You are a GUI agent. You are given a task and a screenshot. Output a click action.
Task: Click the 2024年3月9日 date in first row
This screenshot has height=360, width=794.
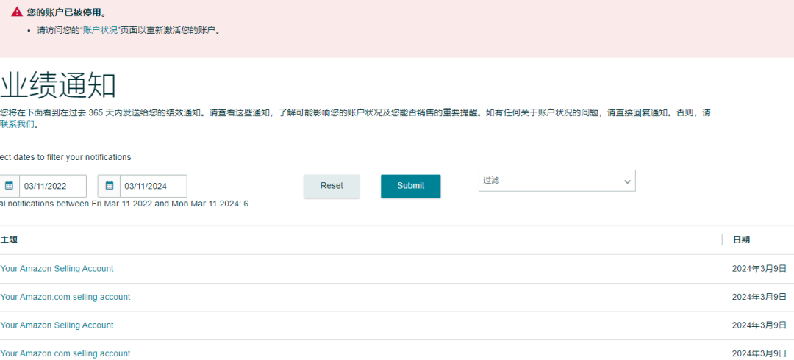pos(759,269)
